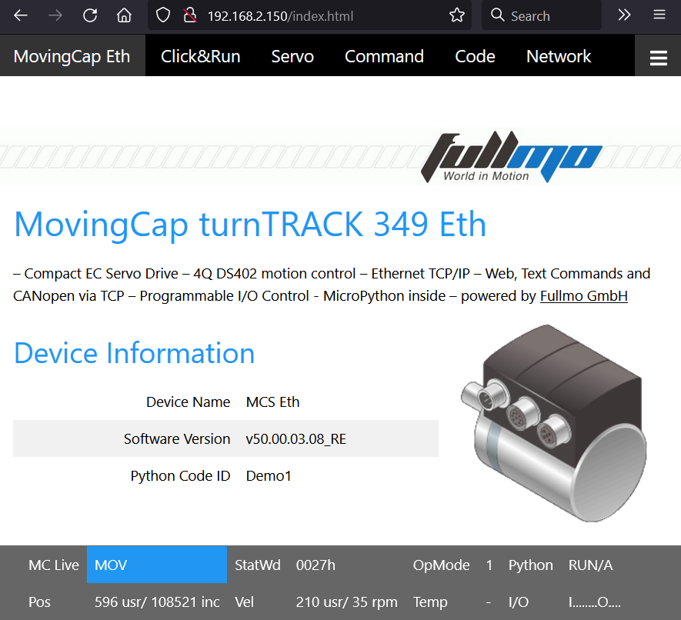Viewport: 681px width, 620px height.
Task: Follow the Fullmo GmbH link
Action: (584, 295)
